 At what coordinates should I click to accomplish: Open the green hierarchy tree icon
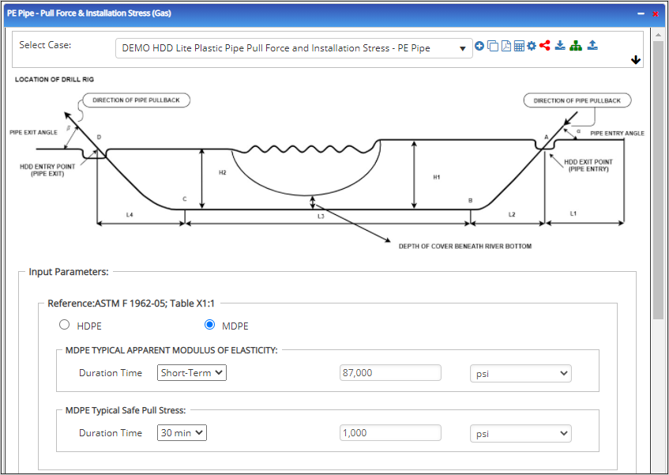click(576, 45)
